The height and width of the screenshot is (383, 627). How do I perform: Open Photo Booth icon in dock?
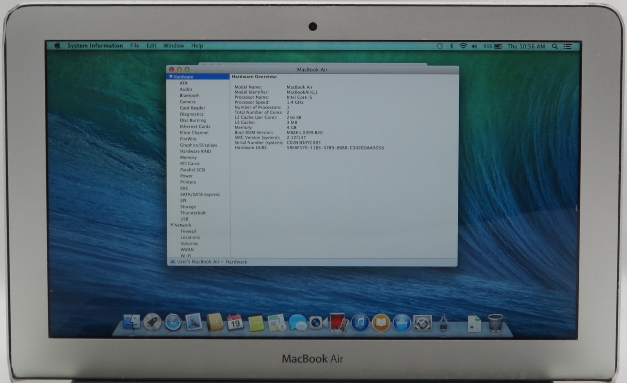click(x=339, y=323)
